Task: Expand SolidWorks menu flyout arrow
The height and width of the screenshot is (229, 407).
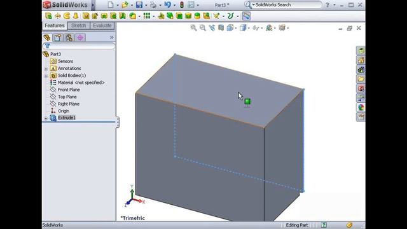Action: [x=93, y=5]
